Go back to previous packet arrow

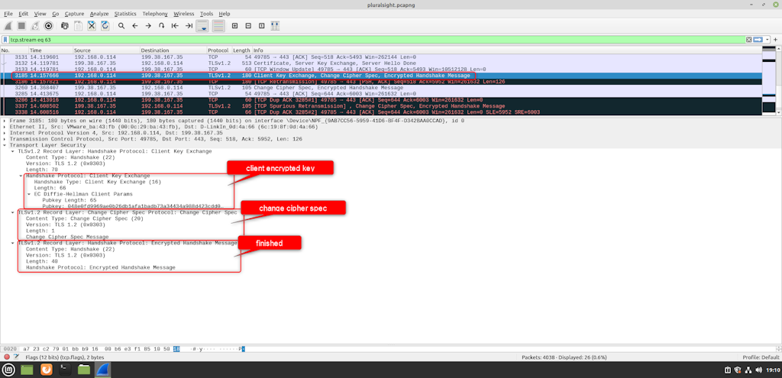(x=134, y=25)
